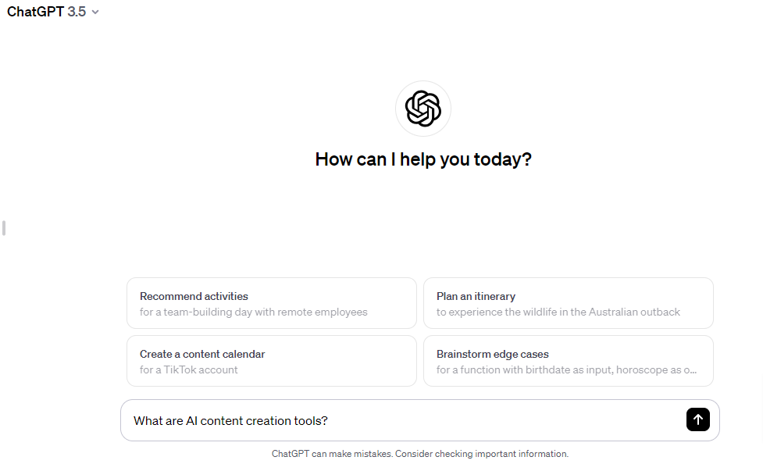Click the "How can I help you today?" heading

click(x=423, y=159)
